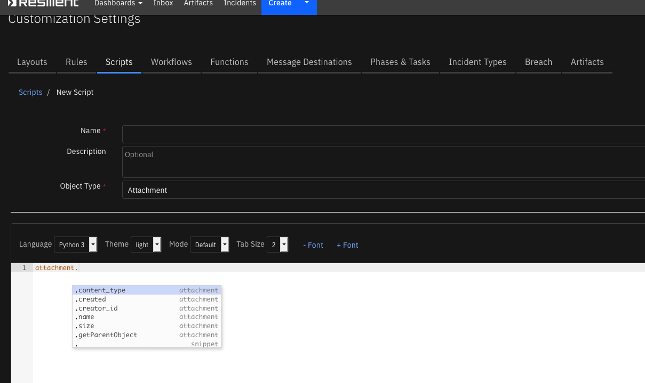
Task: Open Artifacts in top navigation
Action: tap(198, 3)
